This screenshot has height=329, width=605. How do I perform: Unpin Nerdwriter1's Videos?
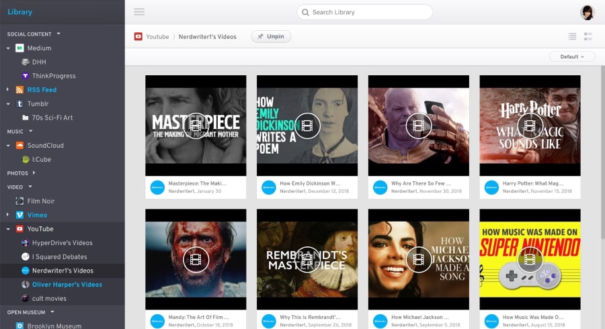pos(272,37)
